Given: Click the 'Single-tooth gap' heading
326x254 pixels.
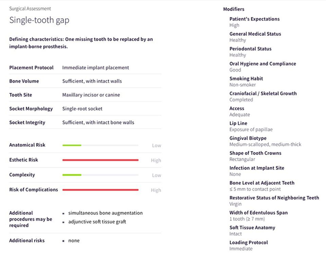Looking at the screenshot, I should 36,20.
